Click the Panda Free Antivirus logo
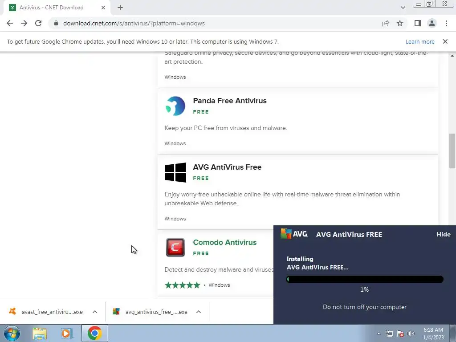The image size is (456, 342). click(x=175, y=106)
